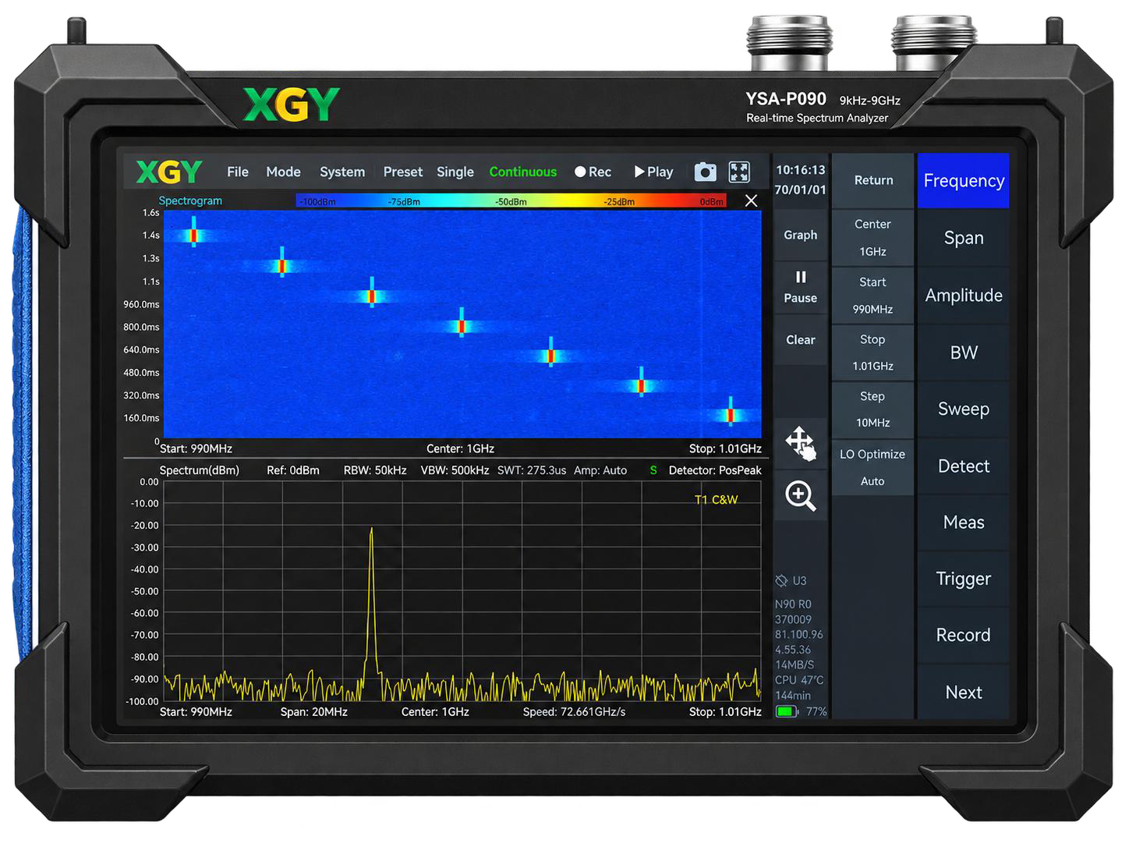Edit the Start frequency 990MHz
1129x847 pixels.
(873, 296)
